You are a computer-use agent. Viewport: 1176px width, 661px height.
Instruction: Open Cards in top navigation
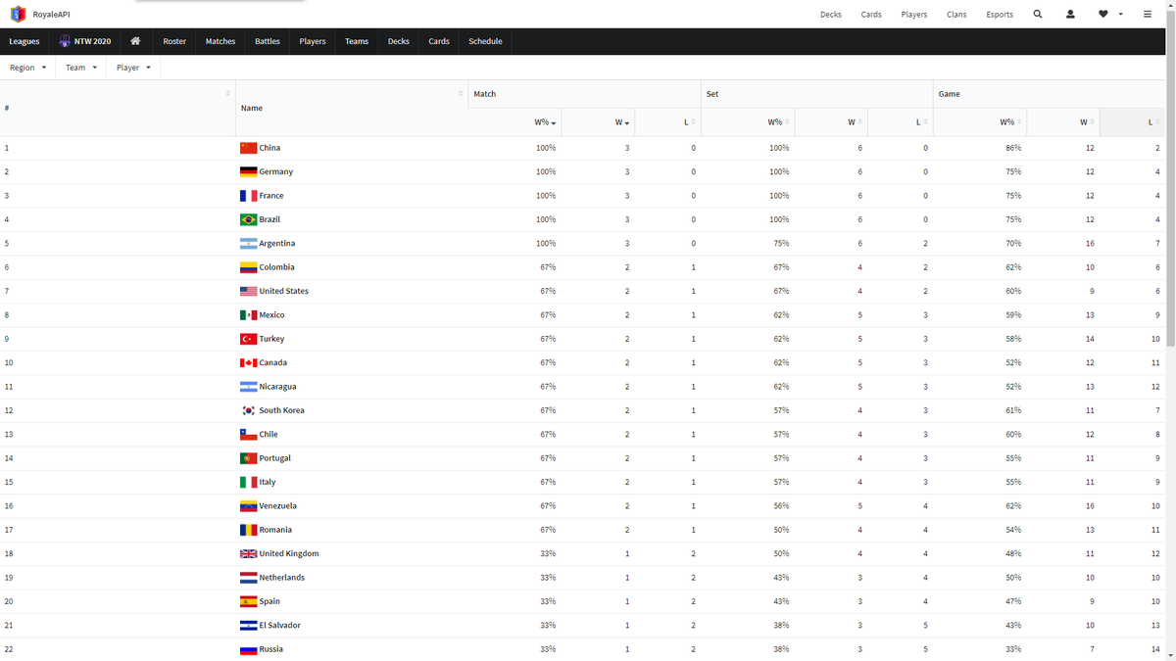point(871,15)
